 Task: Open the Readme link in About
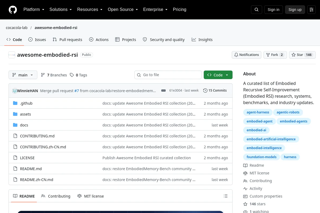tap(254, 165)
